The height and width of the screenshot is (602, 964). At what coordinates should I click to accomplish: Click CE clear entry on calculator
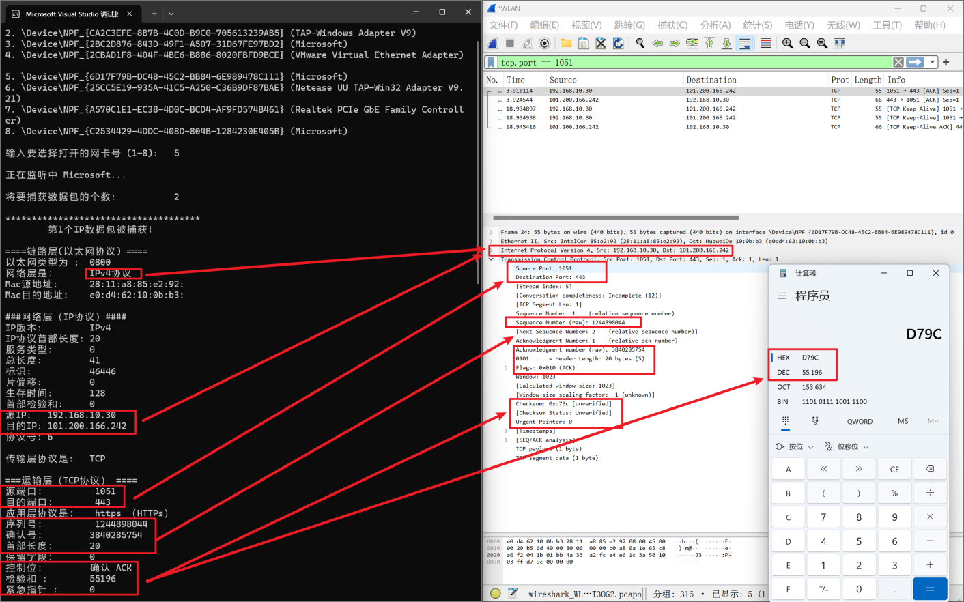(x=894, y=469)
